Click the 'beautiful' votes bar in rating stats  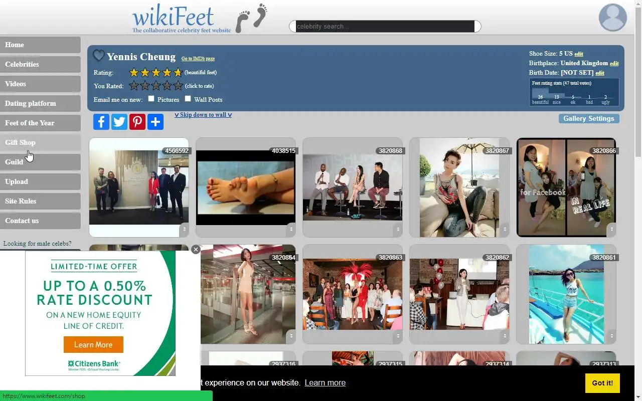[540, 94]
